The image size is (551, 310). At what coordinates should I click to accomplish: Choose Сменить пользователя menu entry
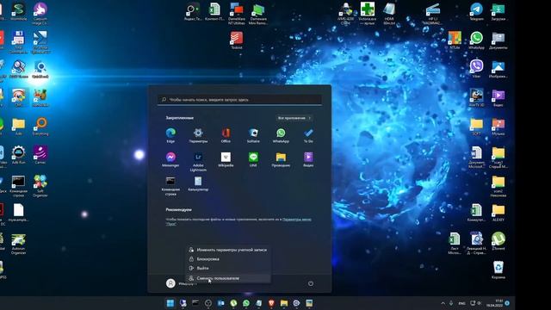tap(228, 278)
